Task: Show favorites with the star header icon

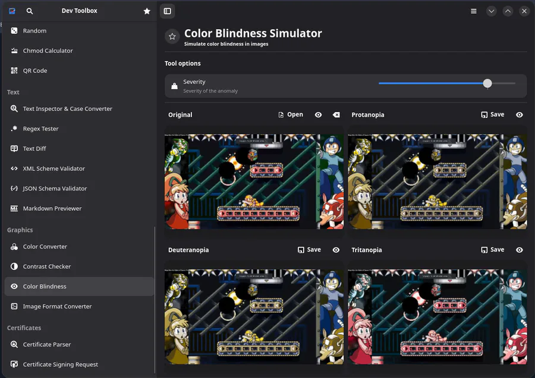Action: [147, 11]
